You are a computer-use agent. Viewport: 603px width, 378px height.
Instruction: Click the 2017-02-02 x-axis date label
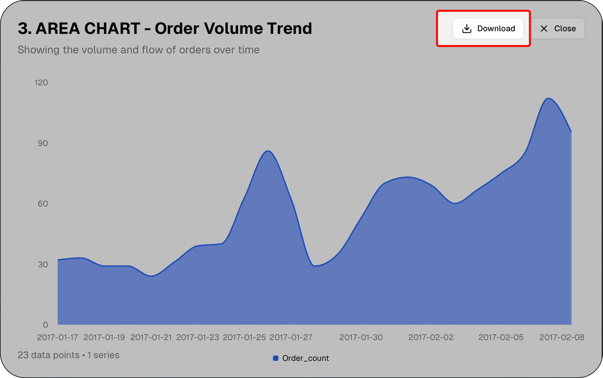click(431, 337)
